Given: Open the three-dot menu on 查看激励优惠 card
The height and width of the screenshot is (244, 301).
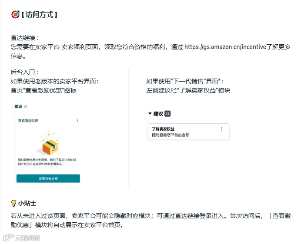Looking at the screenshot, I should pos(77,120).
